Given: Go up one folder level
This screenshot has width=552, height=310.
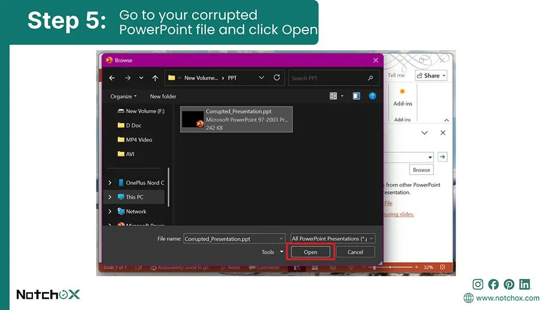Looking at the screenshot, I should (155, 78).
